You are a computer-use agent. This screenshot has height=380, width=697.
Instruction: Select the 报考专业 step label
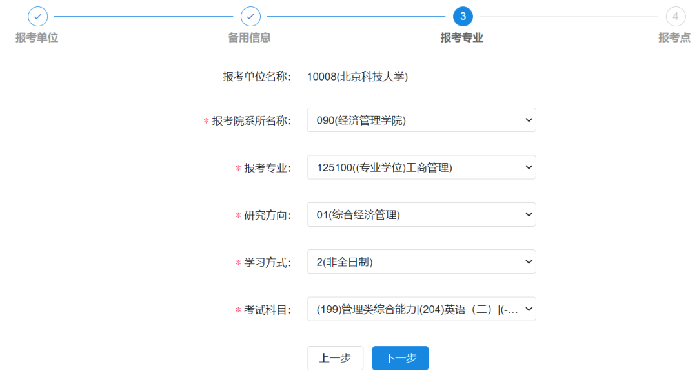(462, 38)
